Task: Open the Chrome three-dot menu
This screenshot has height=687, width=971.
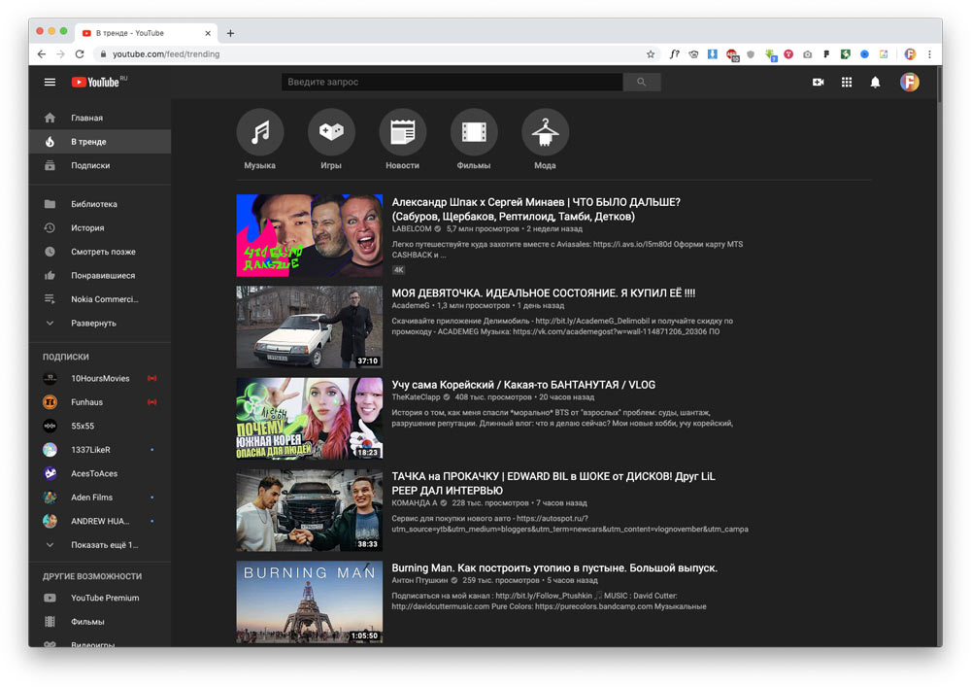Action: [929, 54]
